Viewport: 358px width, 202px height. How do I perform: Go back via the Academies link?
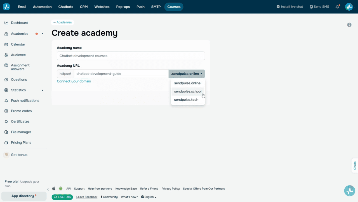pos(63,22)
